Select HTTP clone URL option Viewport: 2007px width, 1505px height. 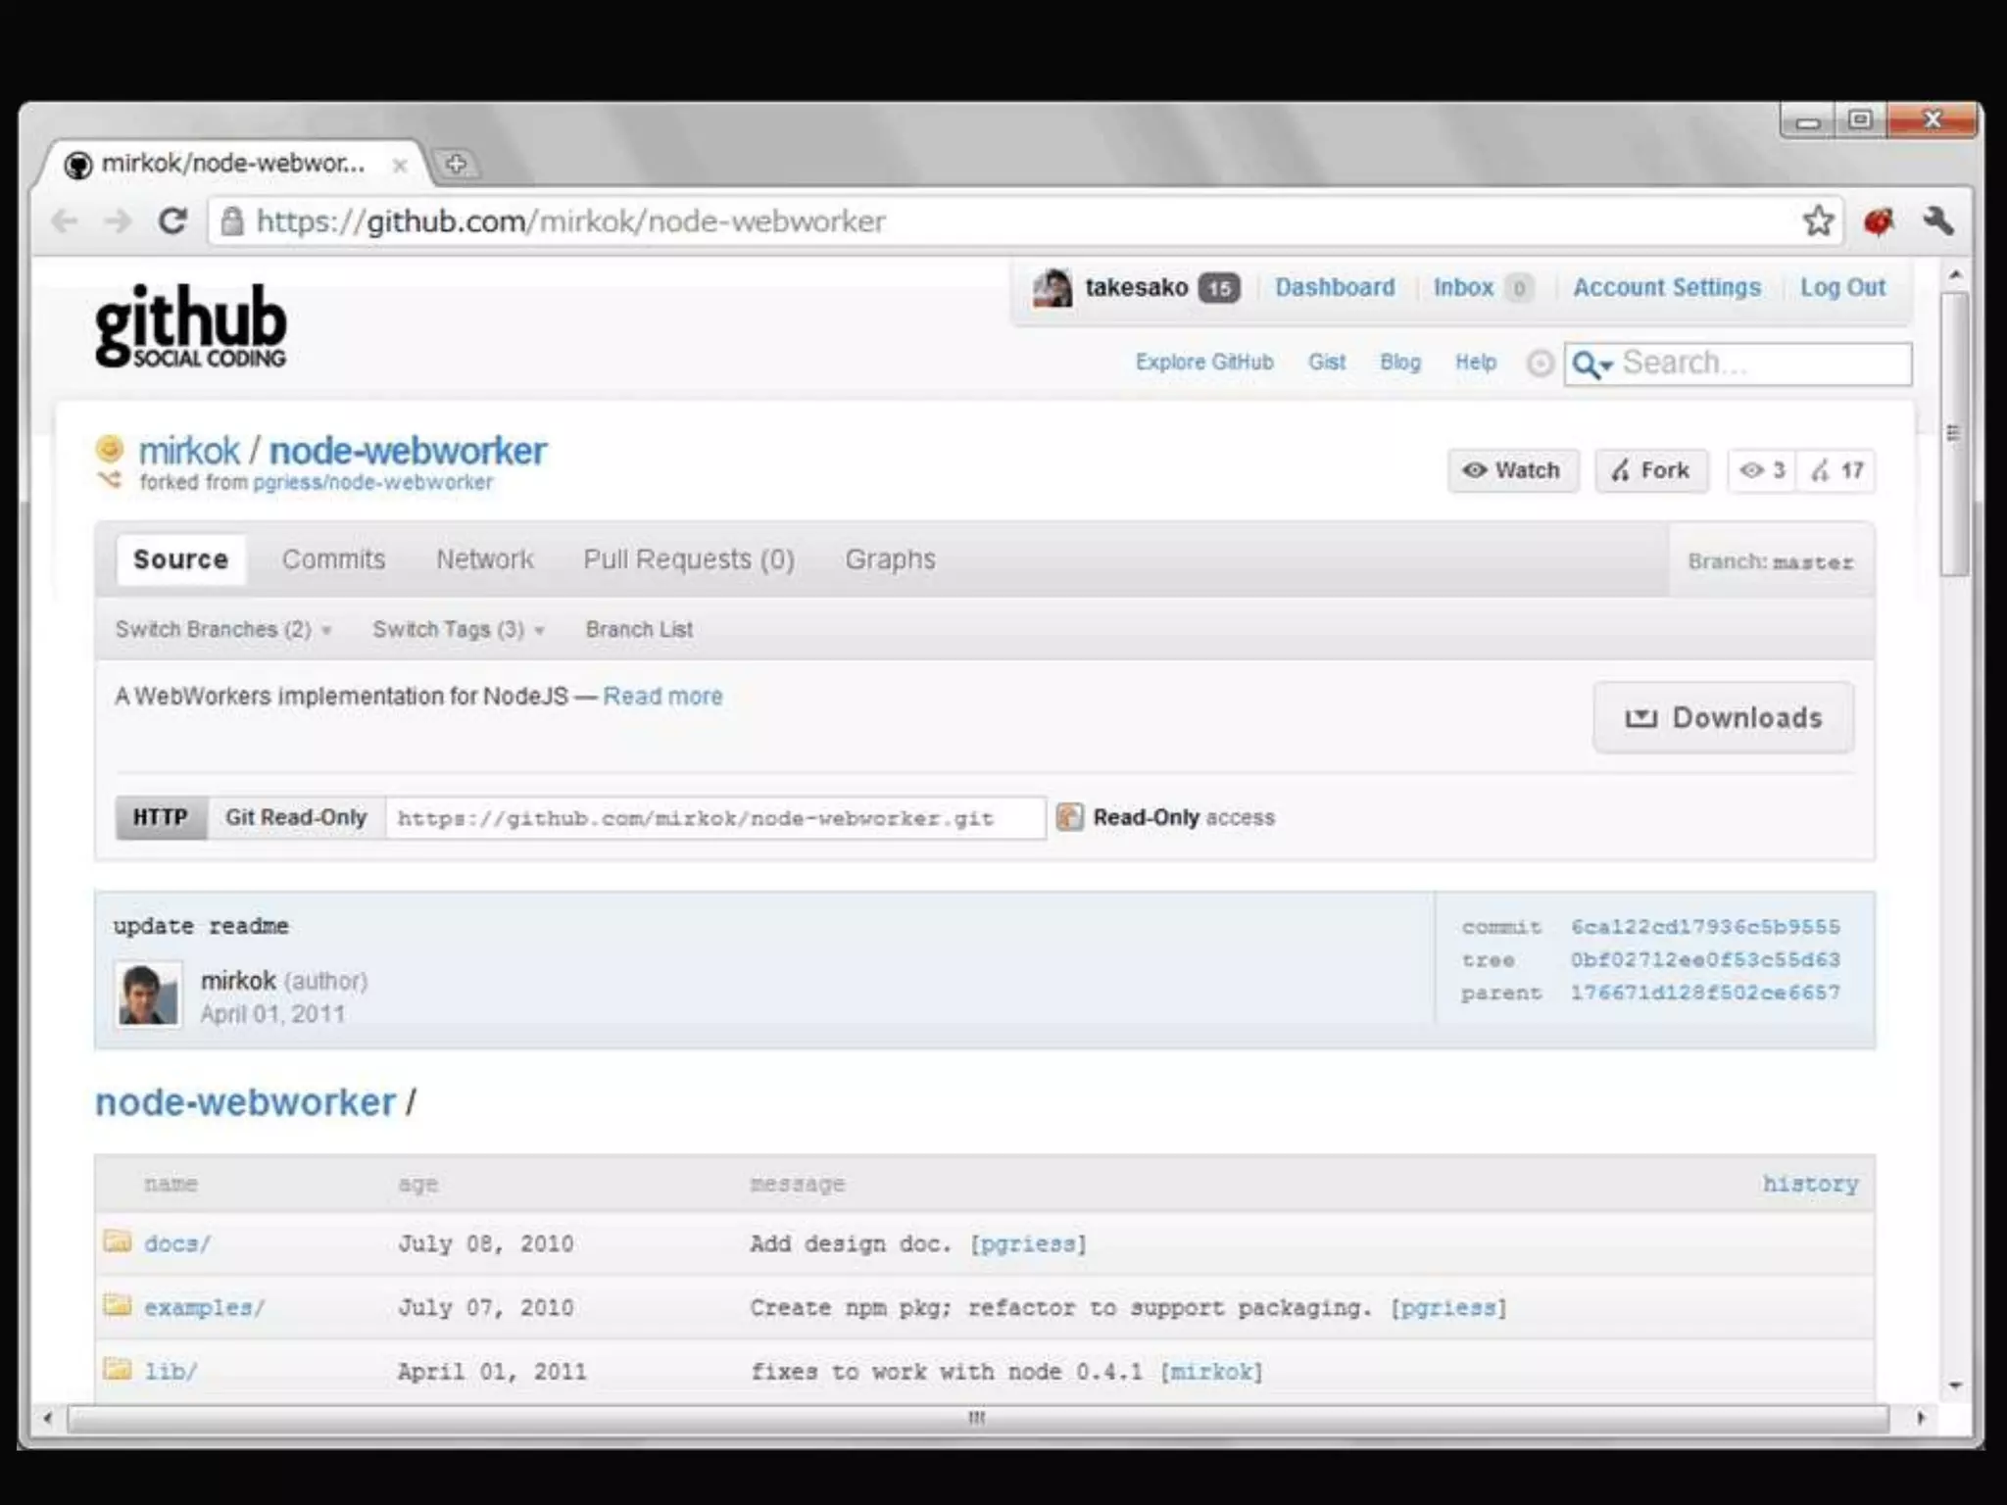coord(161,817)
